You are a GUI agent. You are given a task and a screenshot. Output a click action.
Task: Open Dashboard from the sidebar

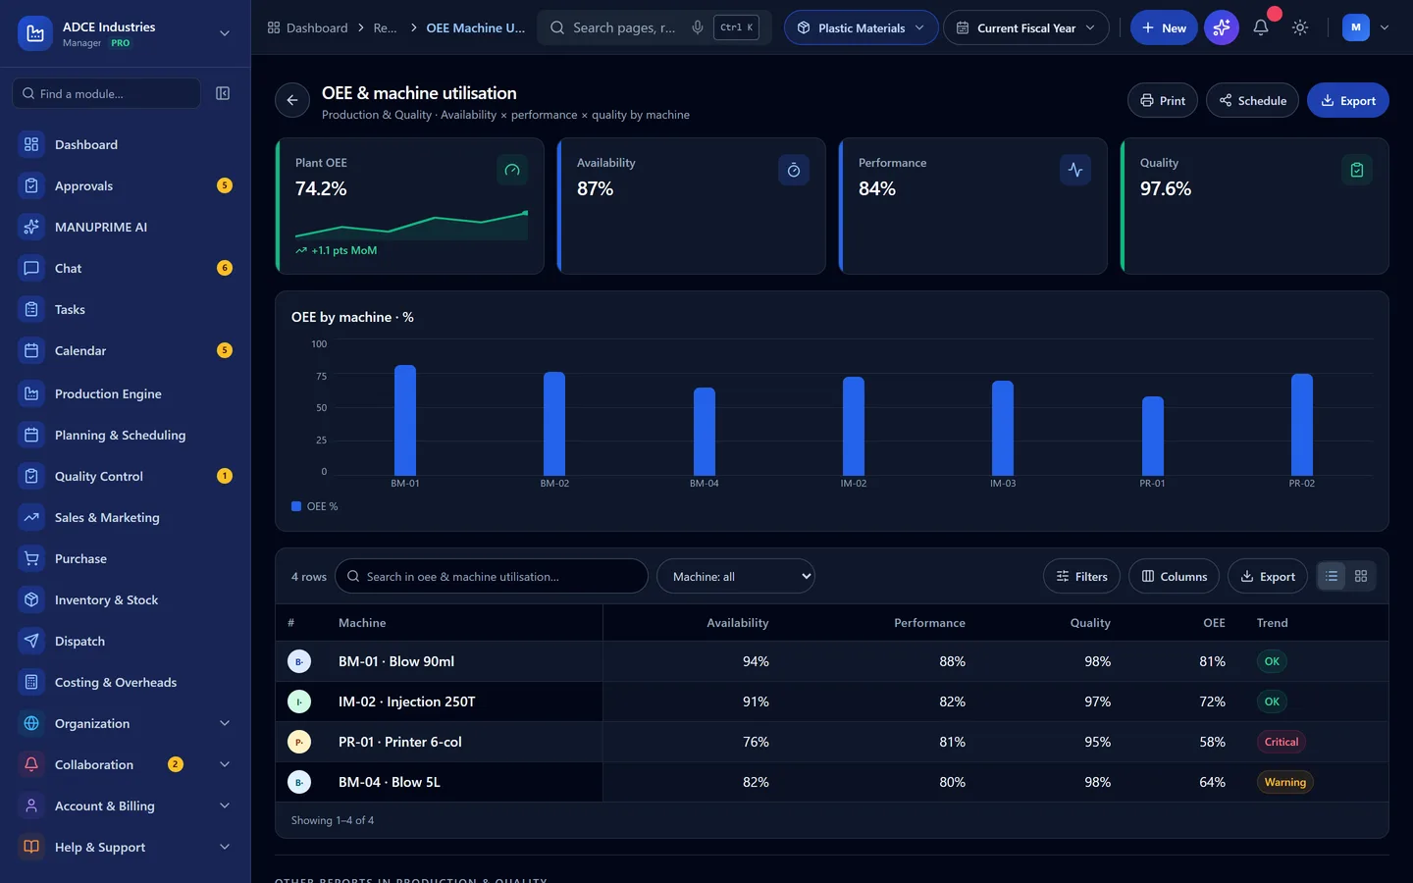126,144
